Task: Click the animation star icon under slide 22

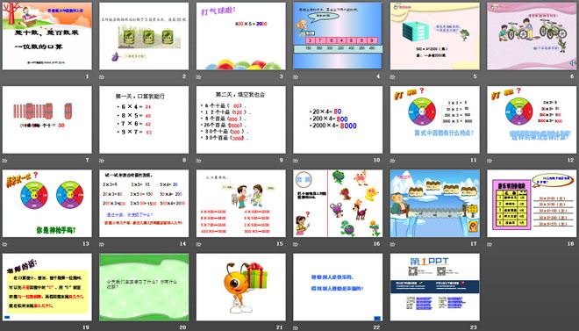Action: point(296,327)
